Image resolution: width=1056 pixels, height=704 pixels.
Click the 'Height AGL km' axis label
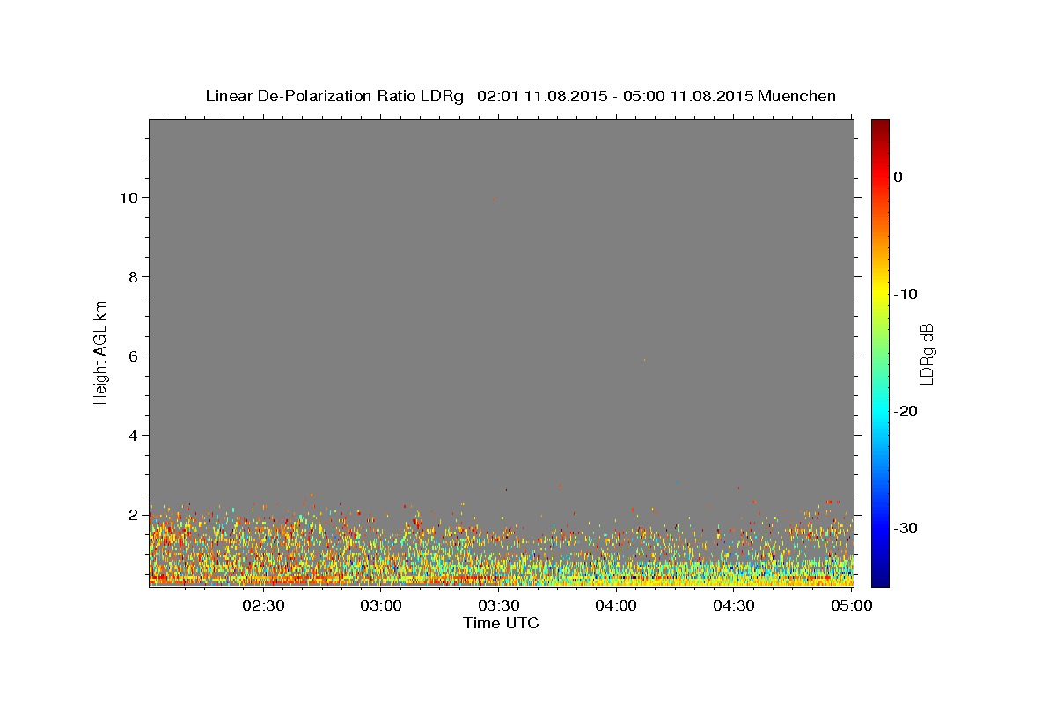pyautogui.click(x=101, y=351)
